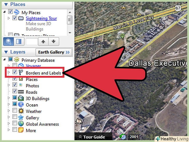Uncheck the Roads layer checkbox

pos(15,91)
